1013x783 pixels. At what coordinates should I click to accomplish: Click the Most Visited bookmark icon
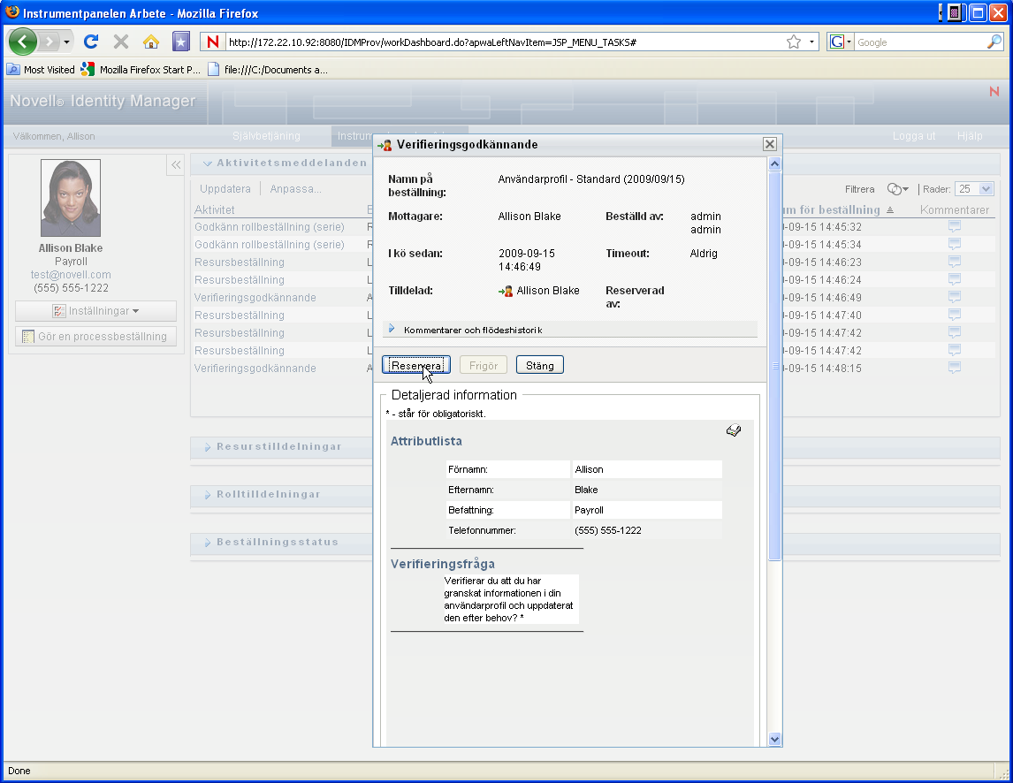13,69
